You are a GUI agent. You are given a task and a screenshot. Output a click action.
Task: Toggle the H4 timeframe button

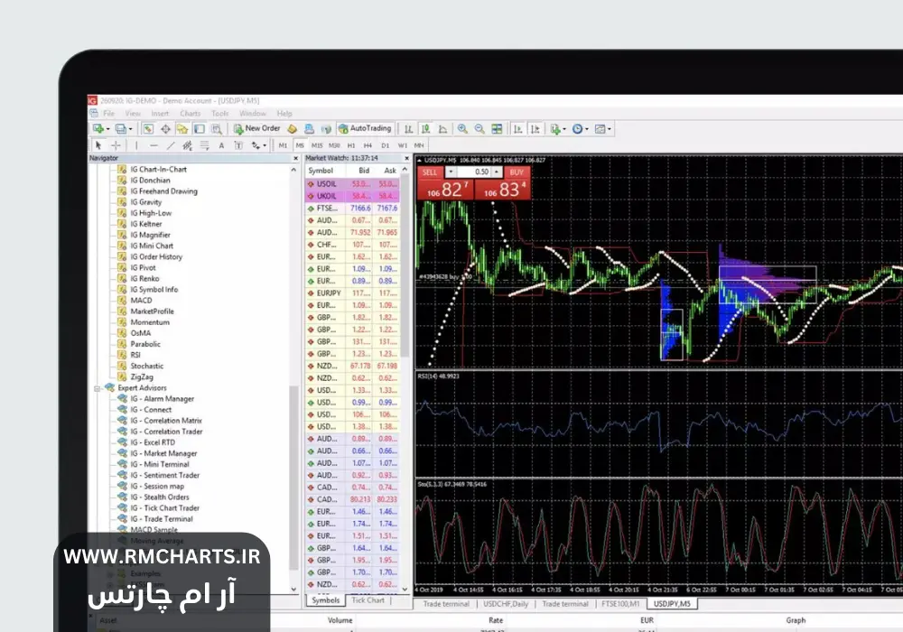[x=368, y=145]
